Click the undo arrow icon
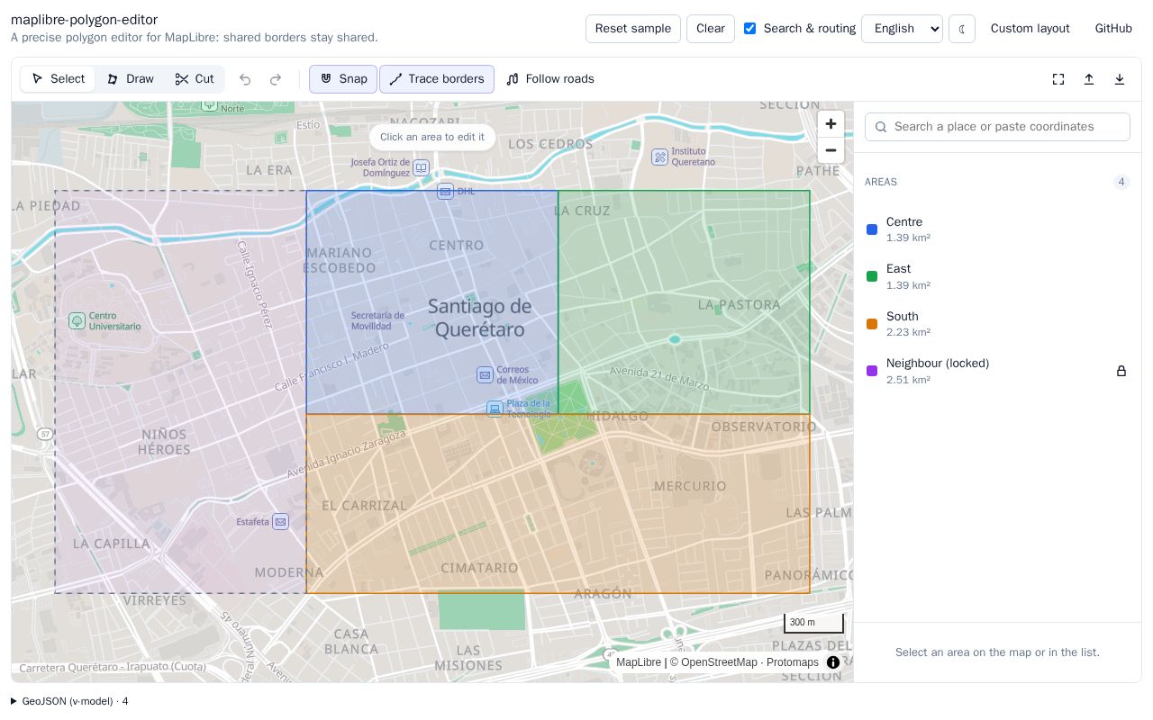The height and width of the screenshot is (720, 1153). tap(245, 79)
